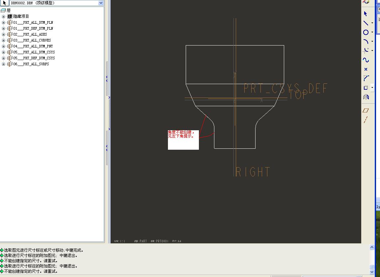Click the dashed axis line icon
380x277 pixels.
366,120
